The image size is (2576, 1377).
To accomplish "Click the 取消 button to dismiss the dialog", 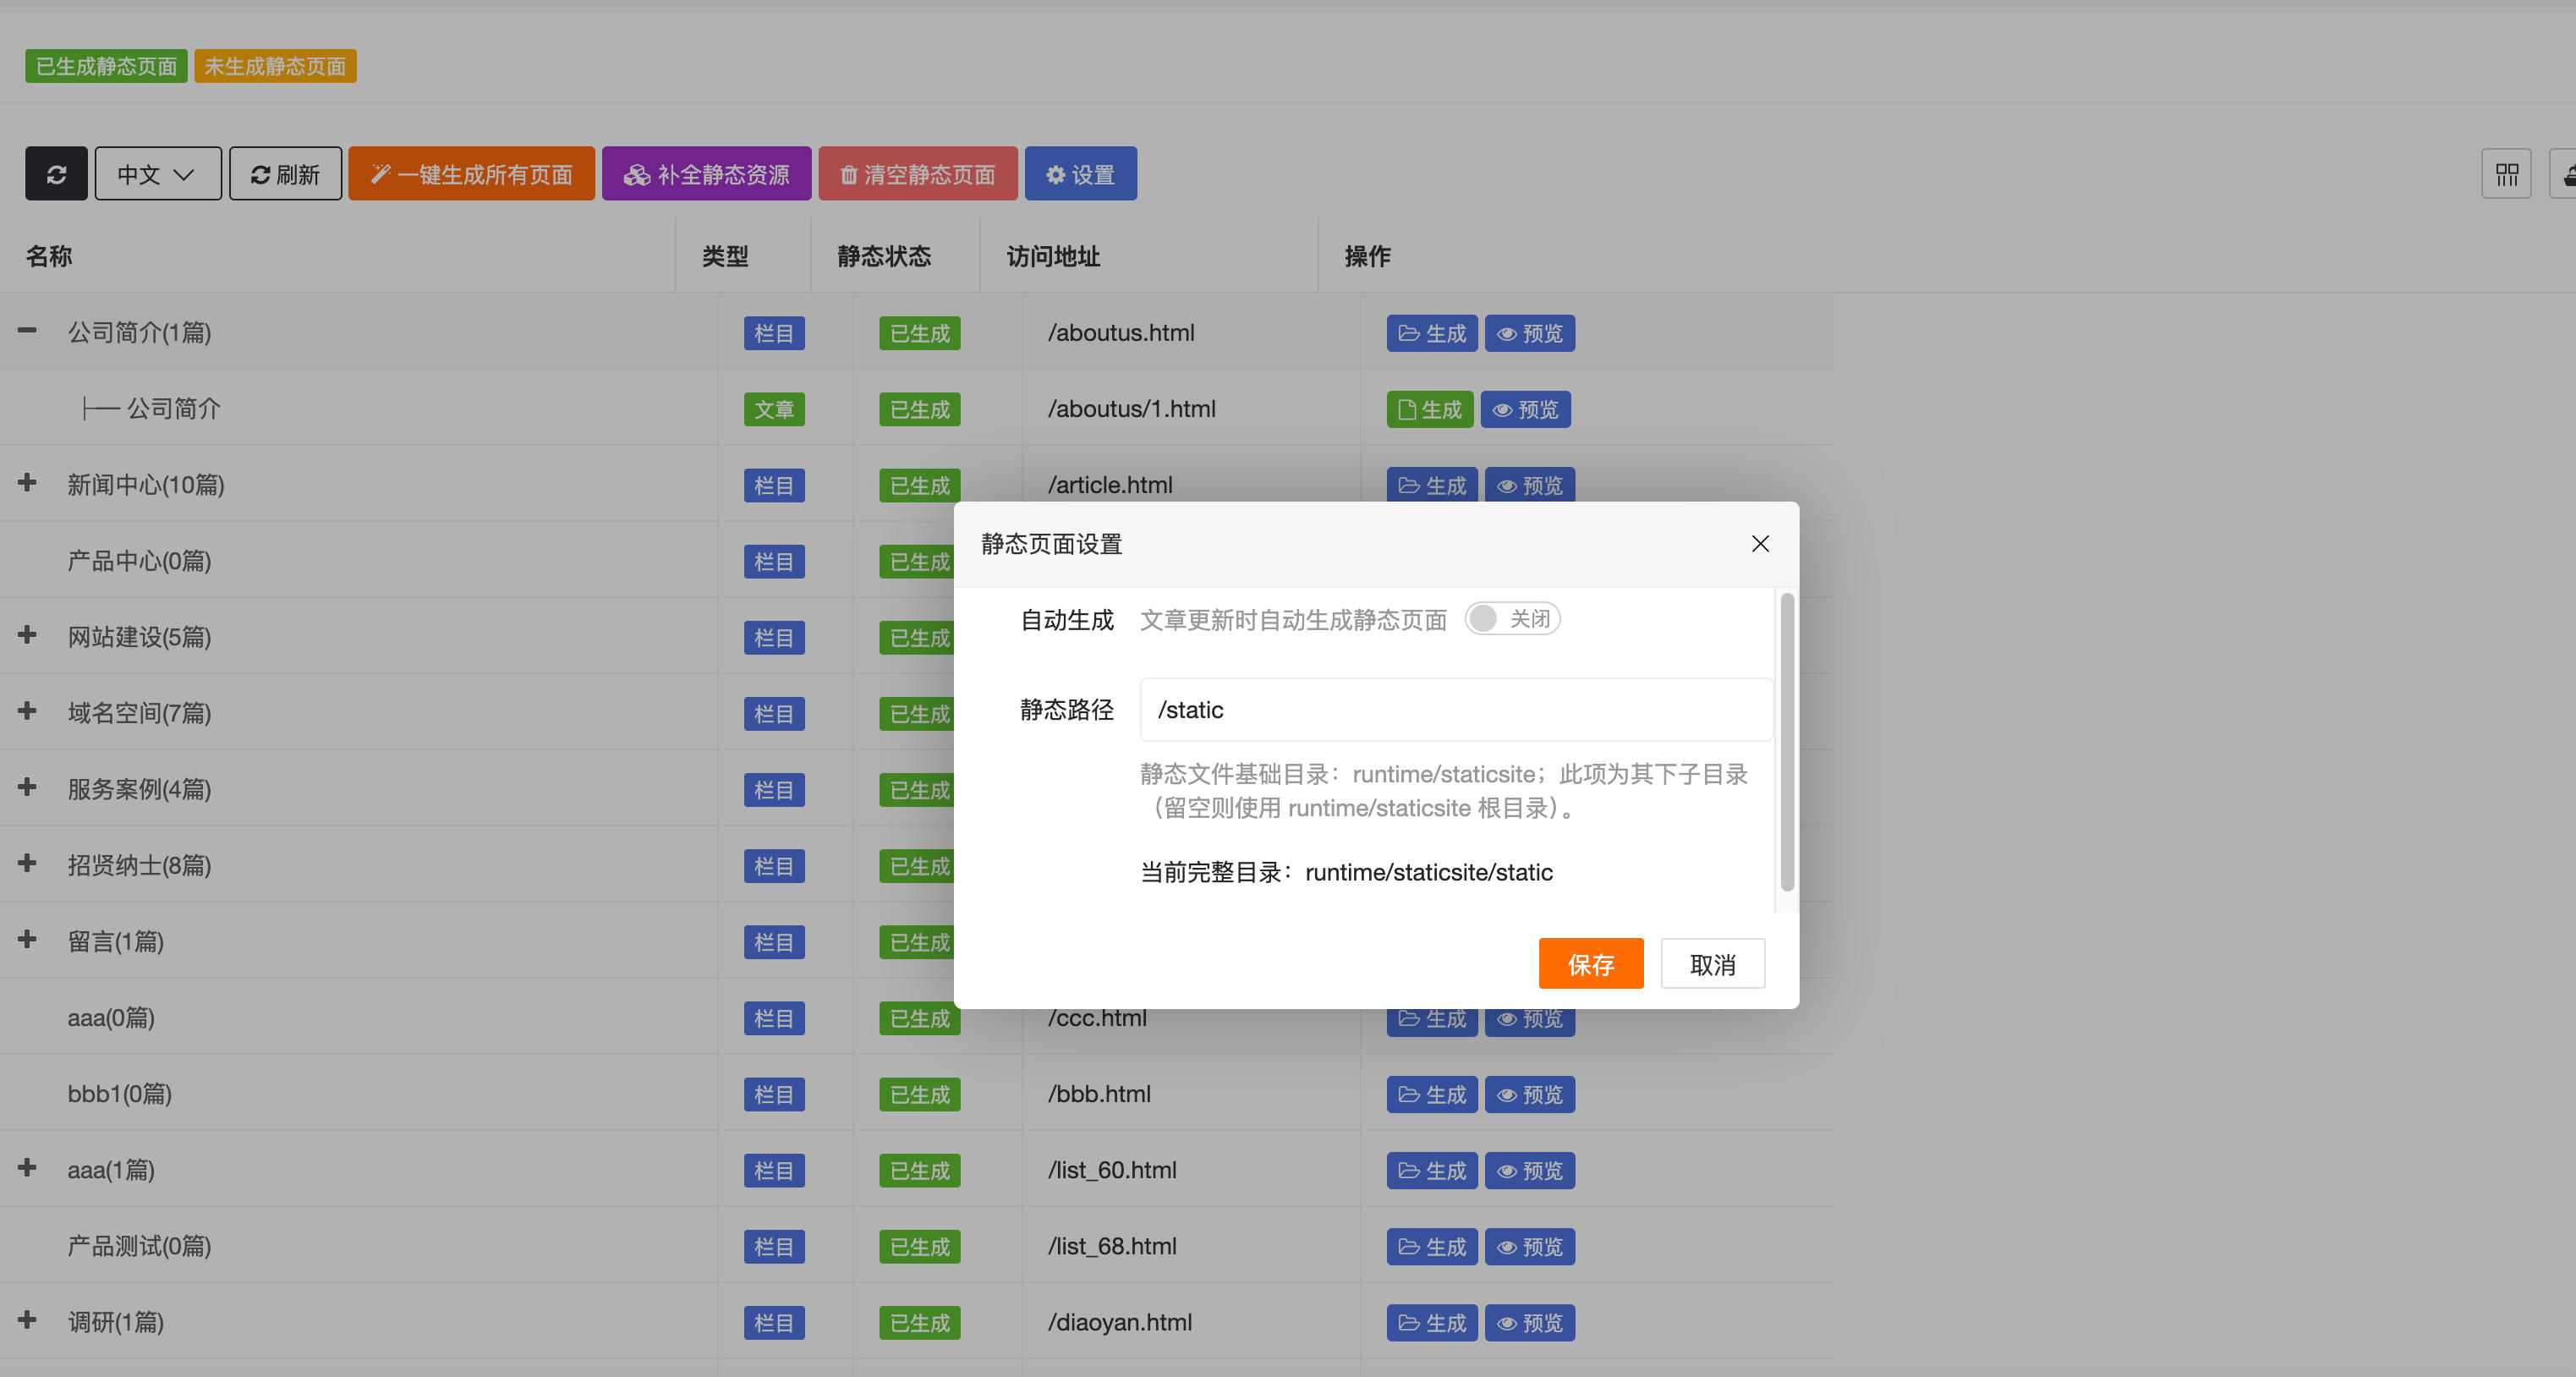I will [x=1712, y=963].
